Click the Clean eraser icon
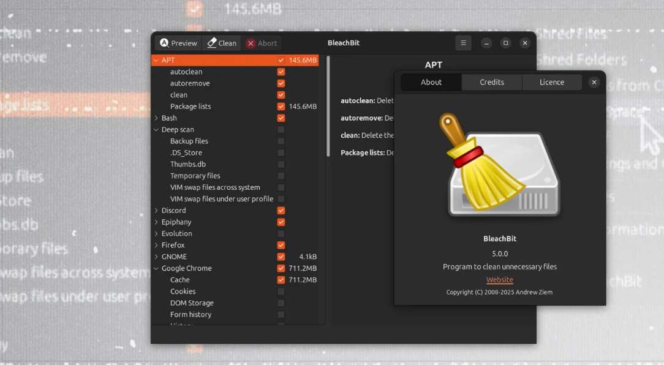Image resolution: width=664 pixels, height=365 pixels. 212,43
